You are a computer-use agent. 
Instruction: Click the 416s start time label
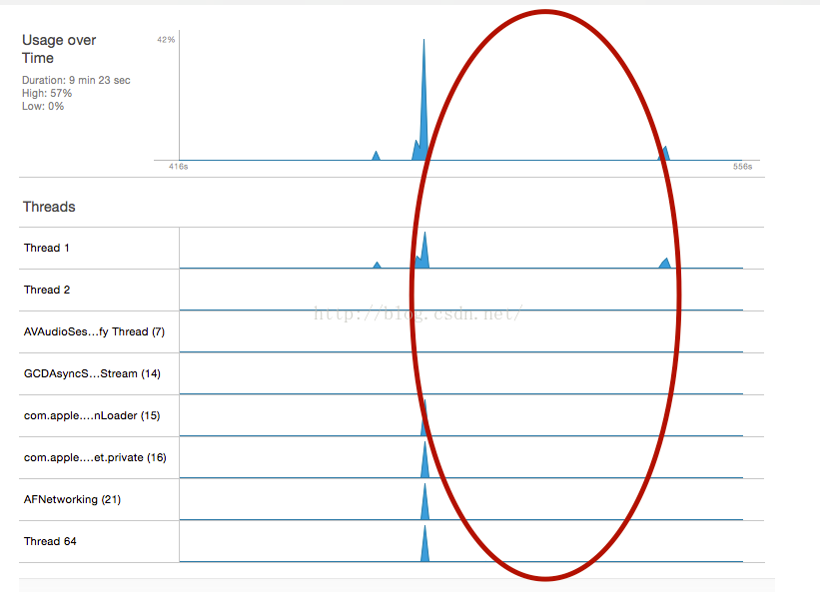[179, 167]
